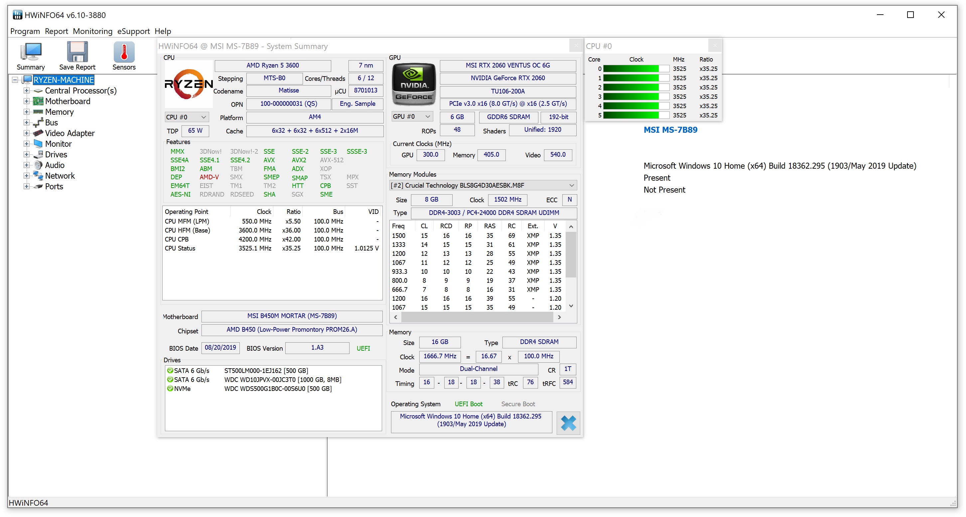Collapse the RYZEN-MACHINE root node
Image resolution: width=966 pixels, height=517 pixels.
tap(15, 80)
